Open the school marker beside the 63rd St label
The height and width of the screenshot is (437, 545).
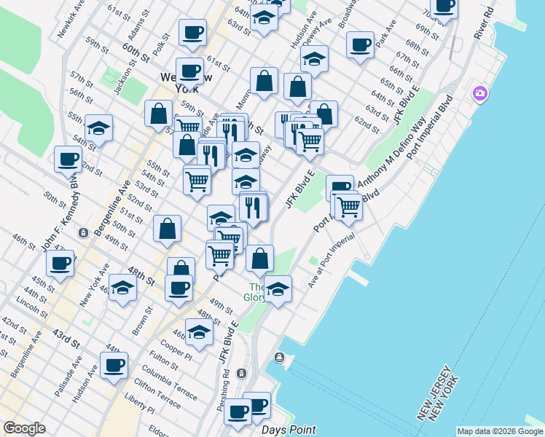pos(264,19)
